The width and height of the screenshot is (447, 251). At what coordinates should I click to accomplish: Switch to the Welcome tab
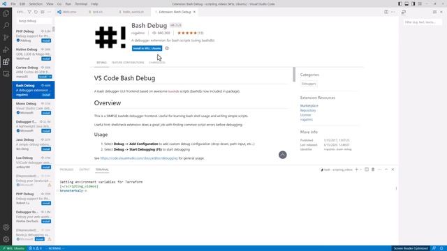point(69,12)
